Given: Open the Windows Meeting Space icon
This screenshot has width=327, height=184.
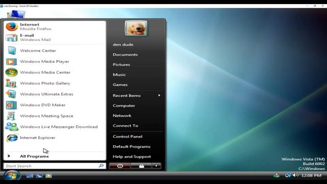Looking at the screenshot, I should point(11,116).
